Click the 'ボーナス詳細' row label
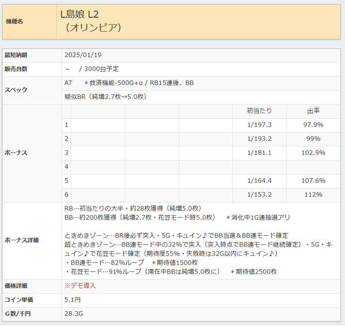This screenshot has height=326, width=345. click(x=22, y=240)
